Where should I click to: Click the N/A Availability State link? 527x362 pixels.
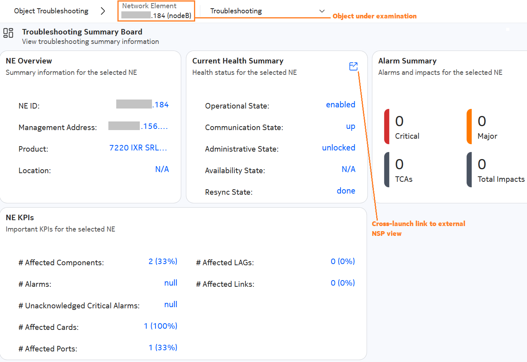[348, 169]
